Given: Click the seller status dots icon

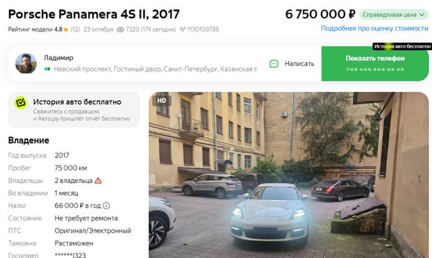Looking at the screenshot, I should 48,69.
